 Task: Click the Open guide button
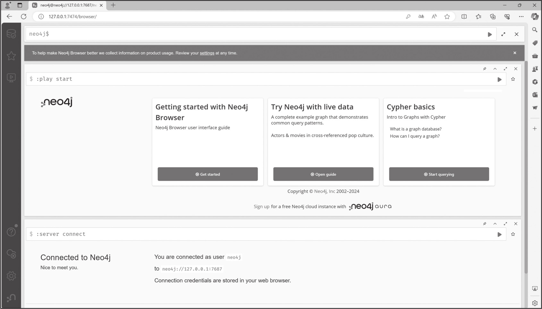[x=323, y=174]
